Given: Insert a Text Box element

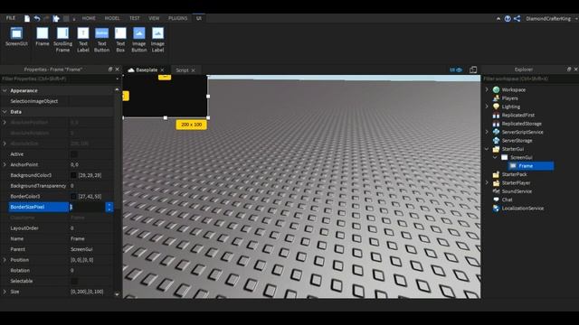Looking at the screenshot, I should tap(120, 40).
